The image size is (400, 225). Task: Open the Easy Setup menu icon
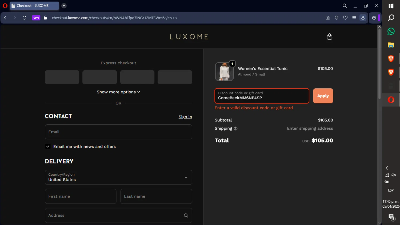tap(354, 18)
